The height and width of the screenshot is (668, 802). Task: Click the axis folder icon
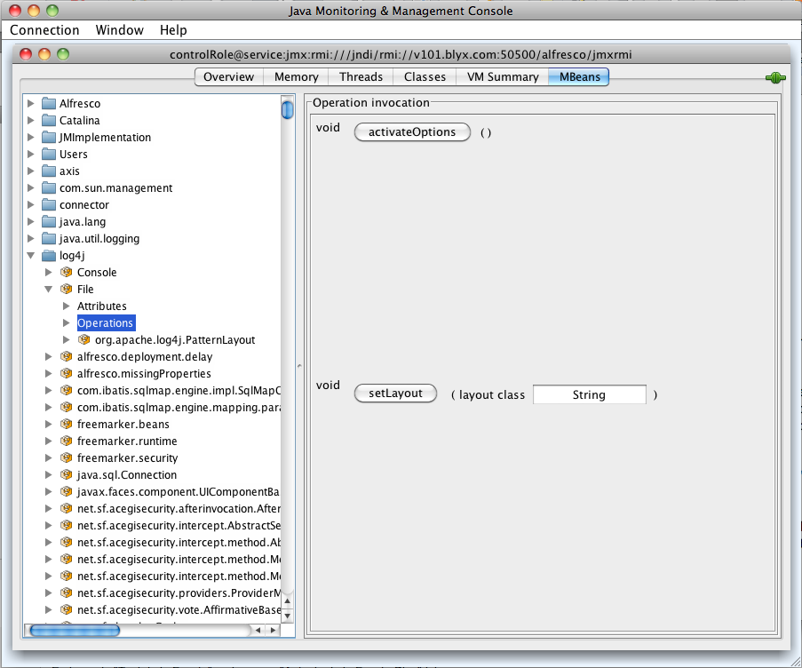49,171
